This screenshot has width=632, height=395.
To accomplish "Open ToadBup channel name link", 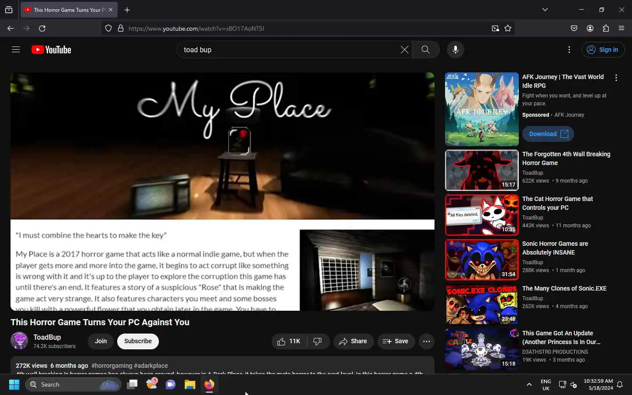I will [x=47, y=337].
